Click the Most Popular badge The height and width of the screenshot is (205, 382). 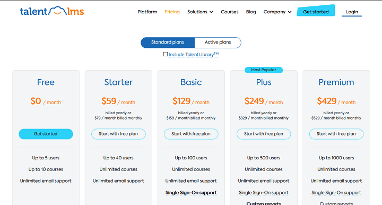[x=264, y=70]
